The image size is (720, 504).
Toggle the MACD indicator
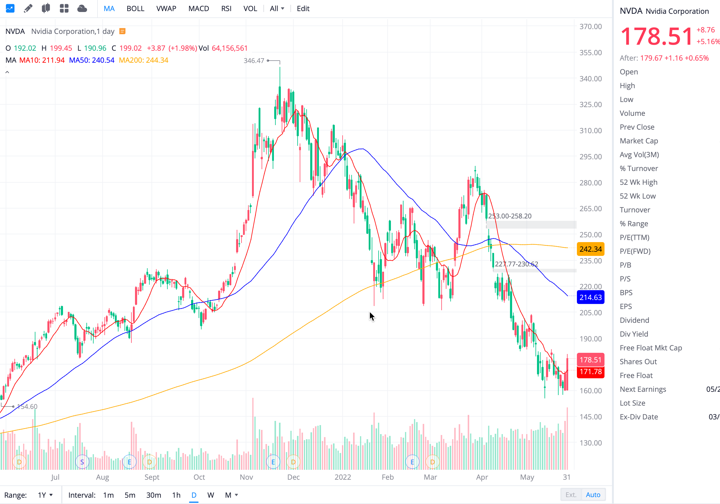(x=199, y=8)
